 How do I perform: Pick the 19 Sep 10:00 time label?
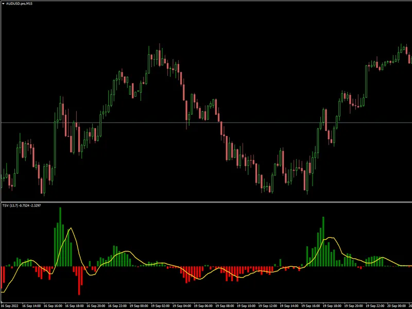coord(247,306)
